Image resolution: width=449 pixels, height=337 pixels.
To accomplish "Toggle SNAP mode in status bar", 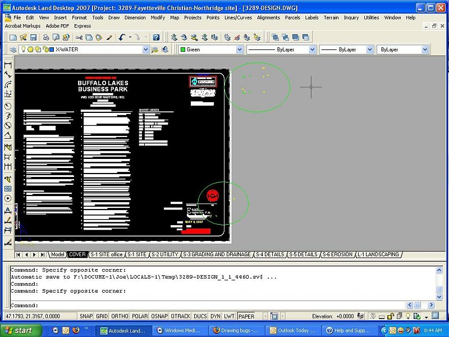I will tap(86, 316).
